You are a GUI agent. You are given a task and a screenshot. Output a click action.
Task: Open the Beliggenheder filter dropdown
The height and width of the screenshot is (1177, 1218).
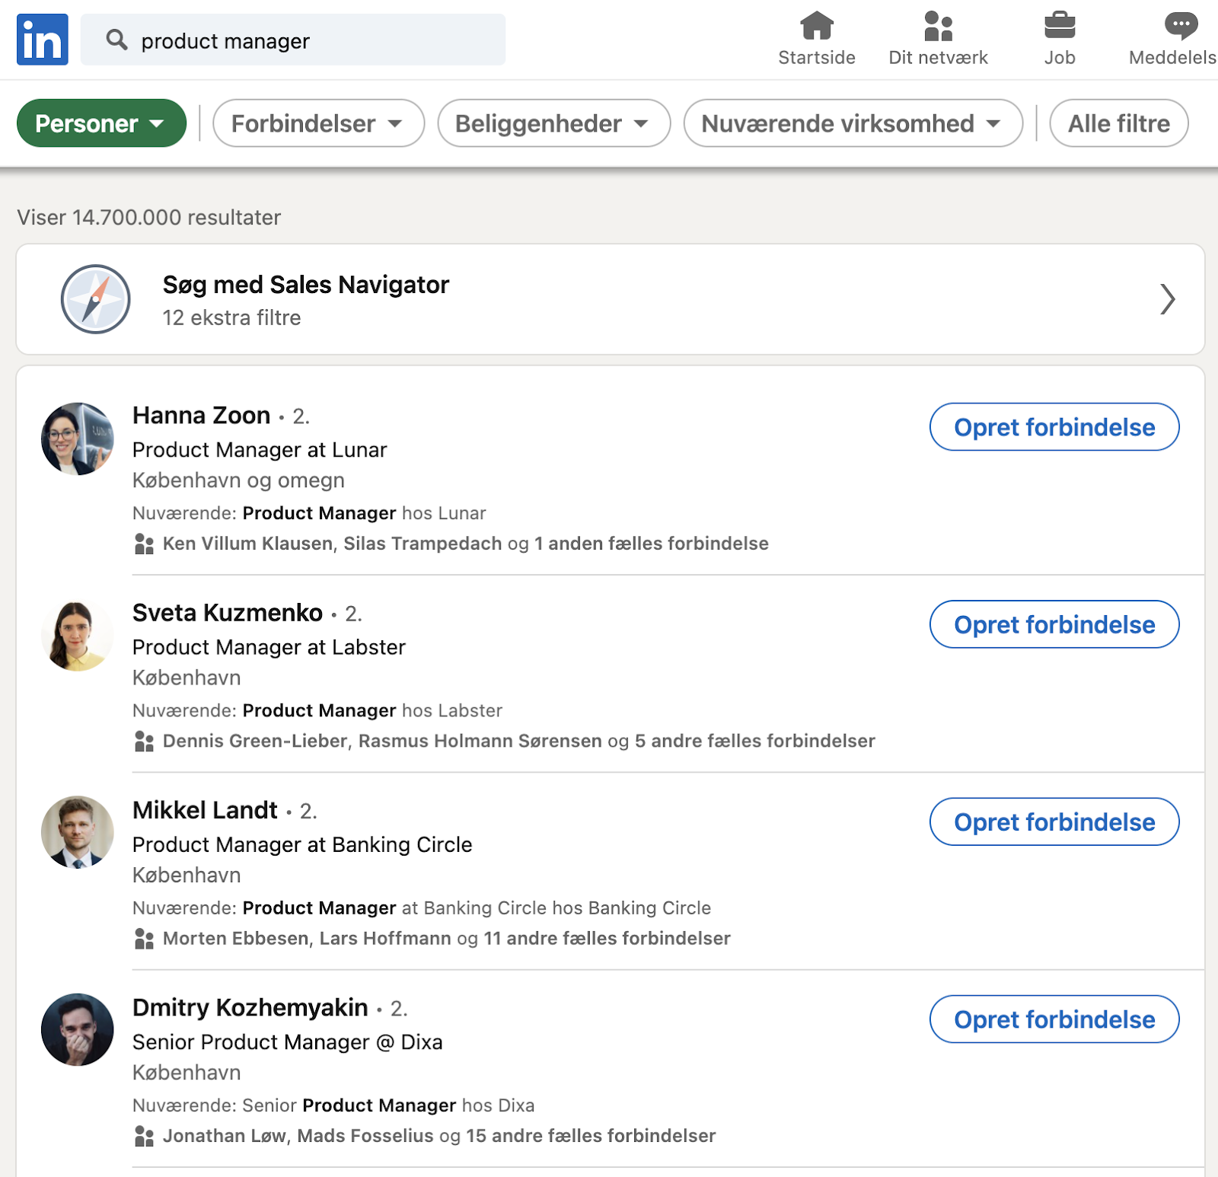click(x=554, y=123)
